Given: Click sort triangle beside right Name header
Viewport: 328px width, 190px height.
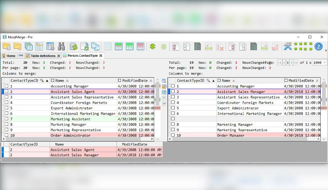Looking at the screenshot, I should tap(234, 80).
